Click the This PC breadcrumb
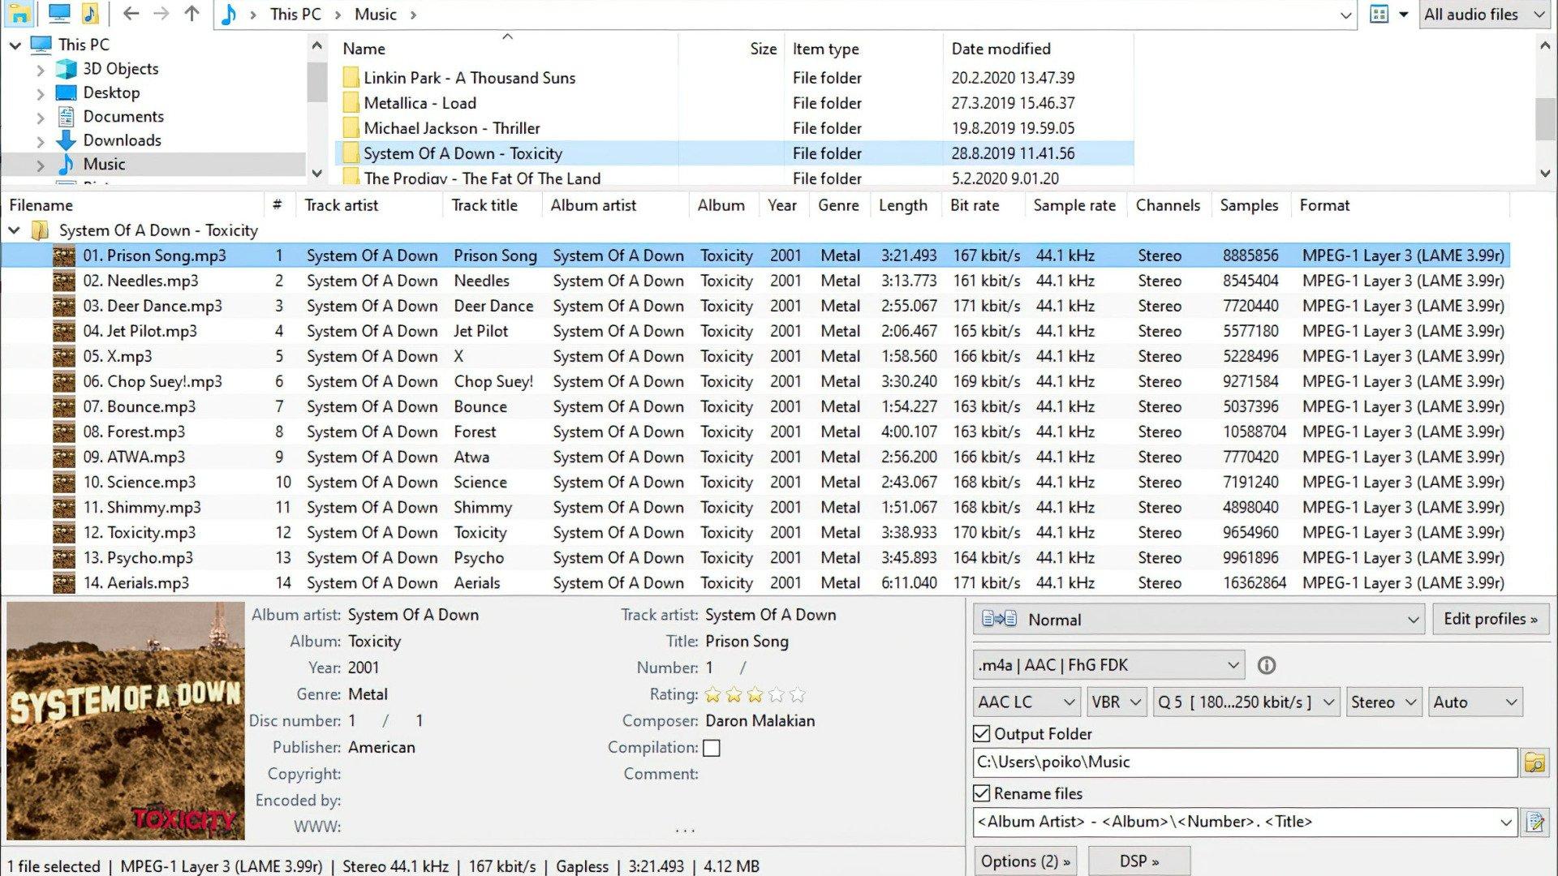The width and height of the screenshot is (1558, 876). [x=295, y=15]
